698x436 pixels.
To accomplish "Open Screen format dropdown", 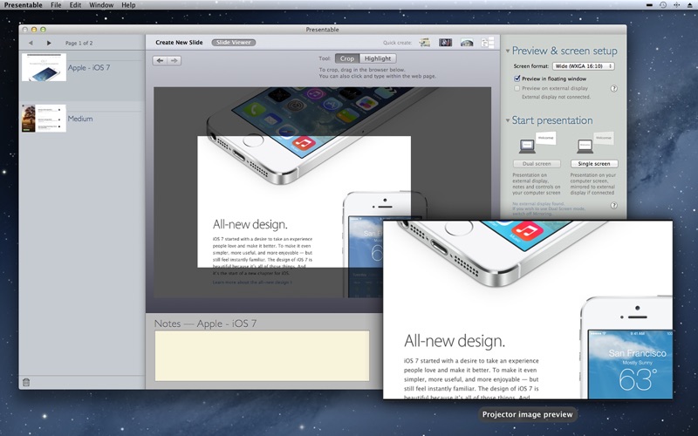I will pyautogui.click(x=583, y=66).
